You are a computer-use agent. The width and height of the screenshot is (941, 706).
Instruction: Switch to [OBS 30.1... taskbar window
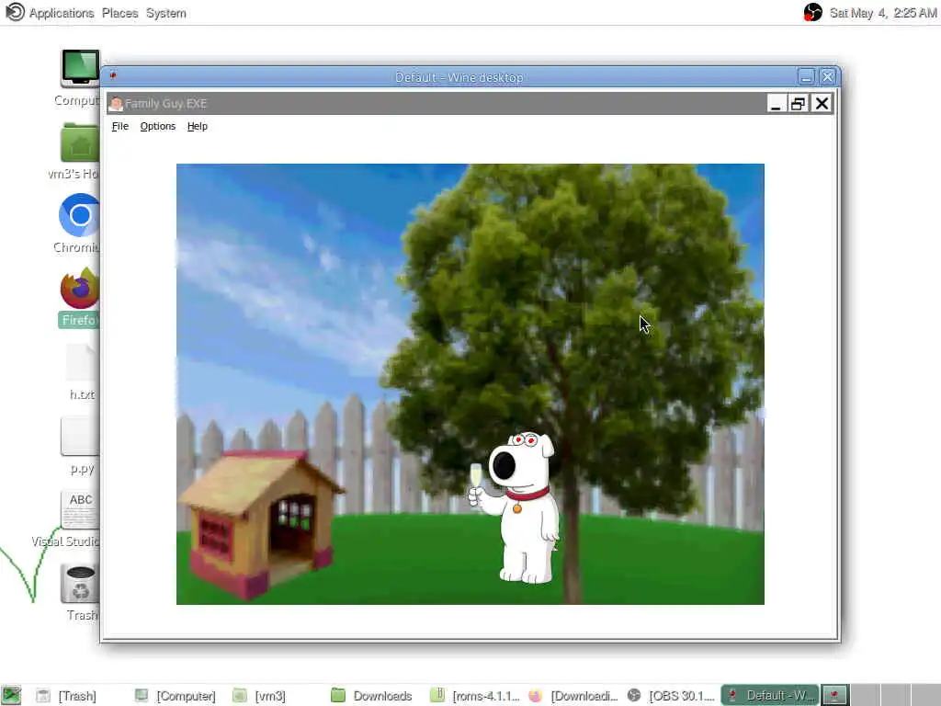671,696
